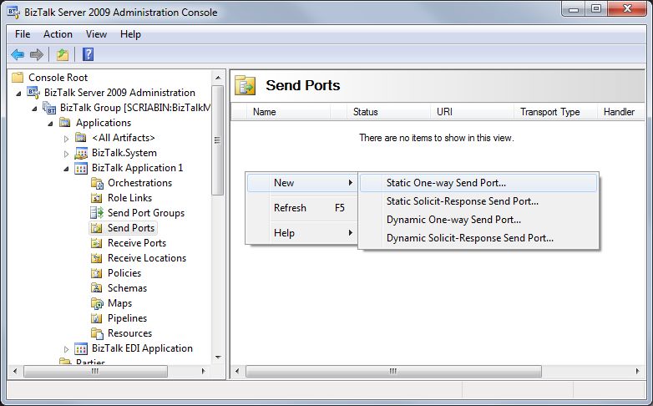Open the View menu

(x=96, y=34)
